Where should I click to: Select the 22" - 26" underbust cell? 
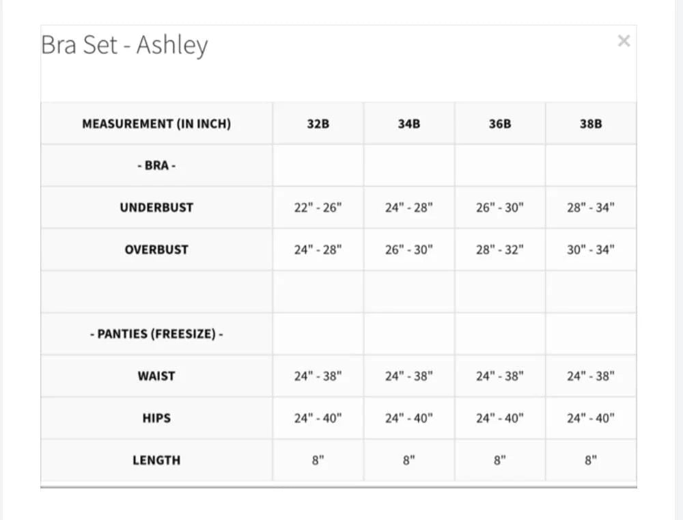point(317,207)
